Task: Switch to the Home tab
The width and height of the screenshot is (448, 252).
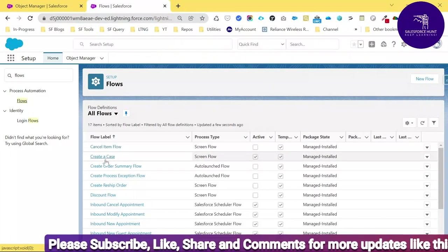Action: tap(53, 58)
